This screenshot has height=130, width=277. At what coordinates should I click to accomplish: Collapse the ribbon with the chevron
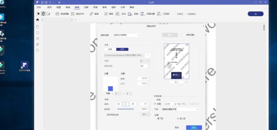pyautogui.click(x=266, y=8)
